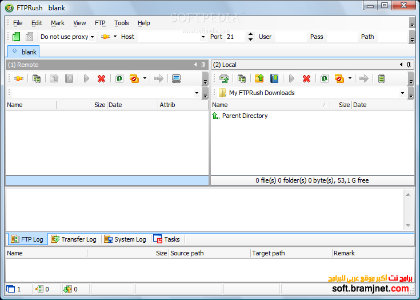Click Local pane folder browse icon
The height and width of the screenshot is (300, 420).
click(224, 78)
